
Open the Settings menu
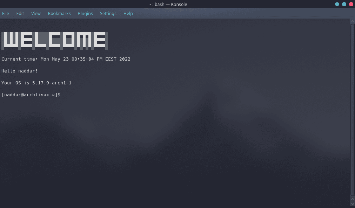point(108,14)
